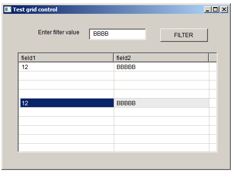Click the empty second row under field1
The width and height of the screenshot is (236, 179).
(66, 76)
